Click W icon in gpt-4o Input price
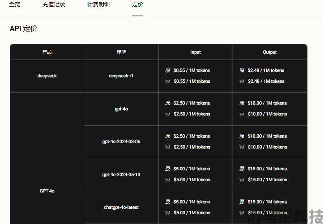Image resolution: width=323 pixels, height=224 pixels. [168, 114]
